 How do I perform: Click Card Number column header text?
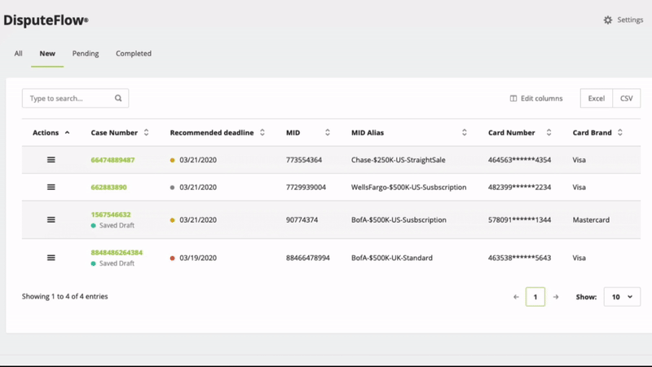512,133
